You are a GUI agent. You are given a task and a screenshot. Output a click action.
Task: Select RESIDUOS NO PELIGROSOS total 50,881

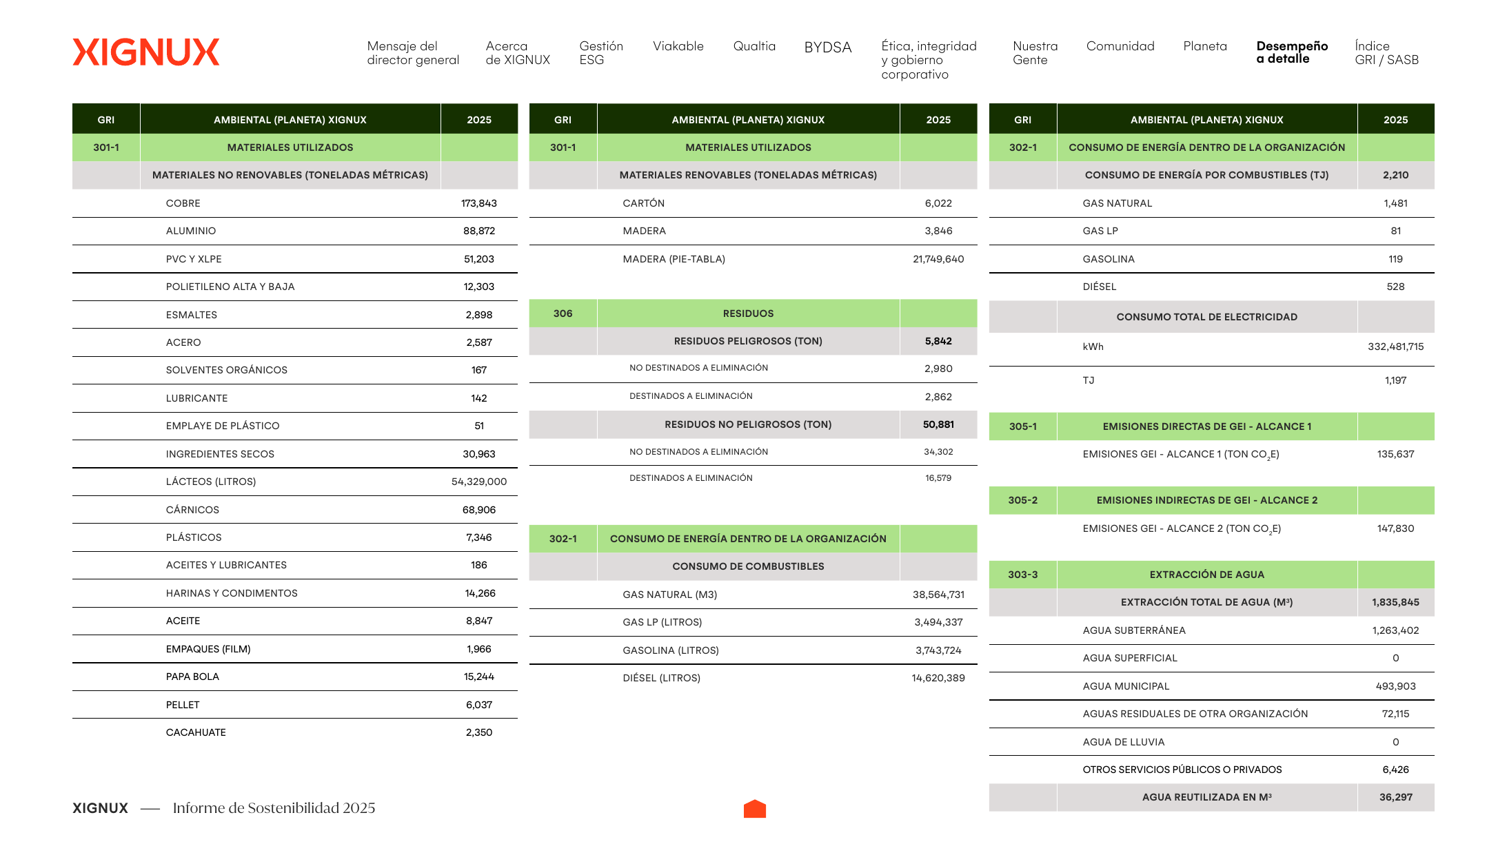point(938,424)
